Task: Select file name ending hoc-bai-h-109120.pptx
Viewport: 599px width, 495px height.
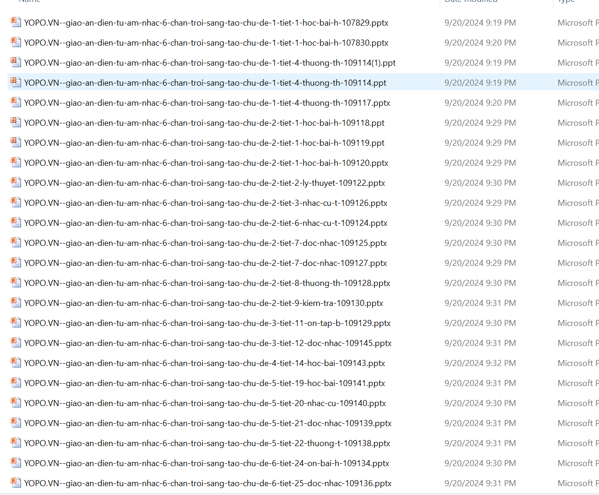Action: (x=206, y=163)
